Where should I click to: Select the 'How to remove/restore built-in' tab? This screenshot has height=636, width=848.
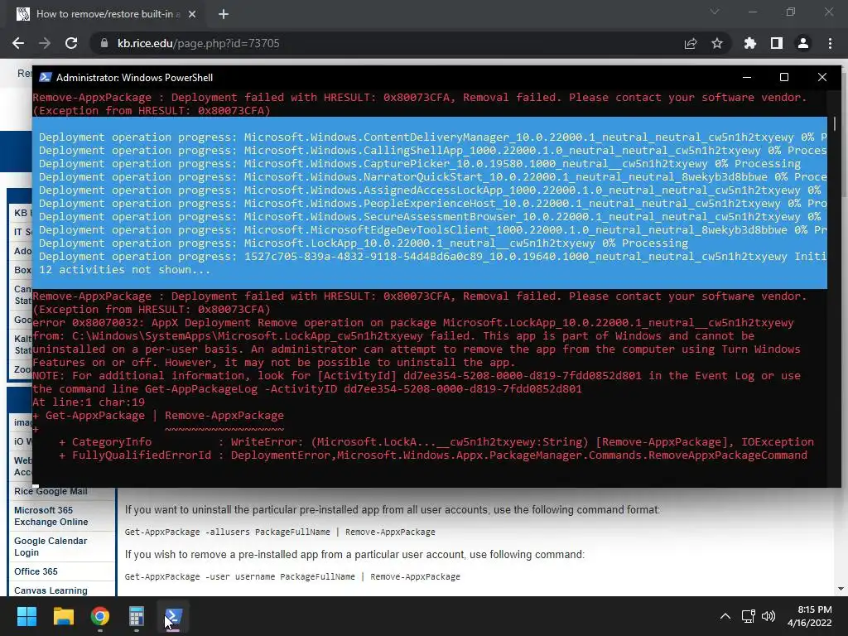tap(107, 14)
